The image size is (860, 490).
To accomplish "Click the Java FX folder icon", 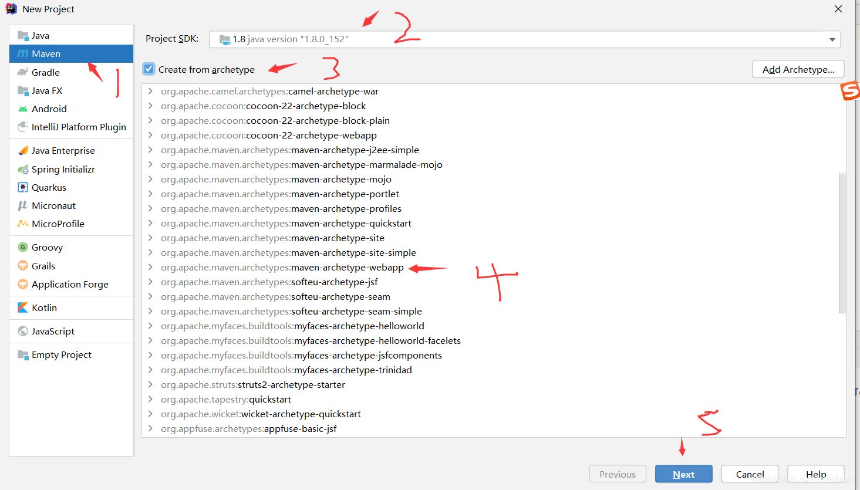I will pyautogui.click(x=23, y=90).
